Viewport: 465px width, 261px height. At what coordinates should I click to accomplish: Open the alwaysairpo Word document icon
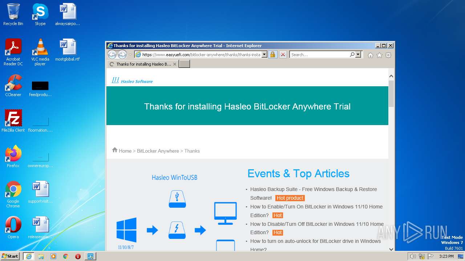click(x=68, y=14)
